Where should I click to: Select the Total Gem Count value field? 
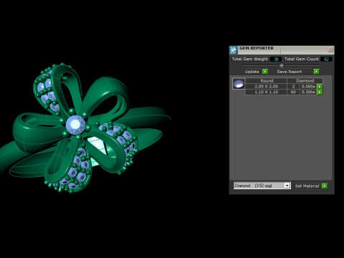point(326,59)
